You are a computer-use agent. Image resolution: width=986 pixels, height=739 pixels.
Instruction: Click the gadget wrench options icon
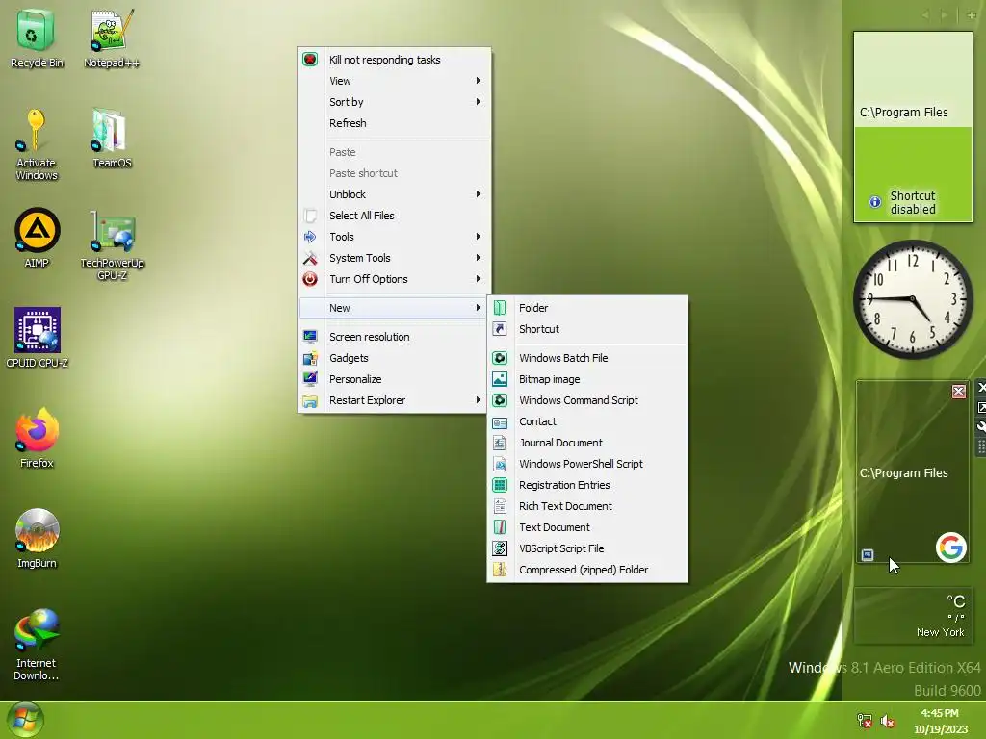click(980, 427)
